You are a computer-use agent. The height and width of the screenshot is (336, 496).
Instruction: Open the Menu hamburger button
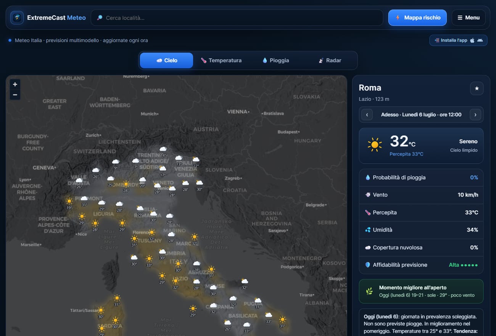(x=469, y=18)
